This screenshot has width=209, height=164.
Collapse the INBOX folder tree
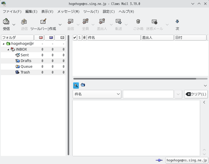(x=8, y=50)
